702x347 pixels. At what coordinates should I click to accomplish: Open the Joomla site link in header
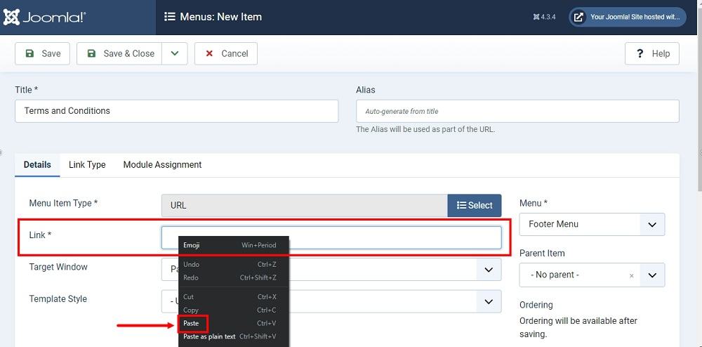(627, 17)
